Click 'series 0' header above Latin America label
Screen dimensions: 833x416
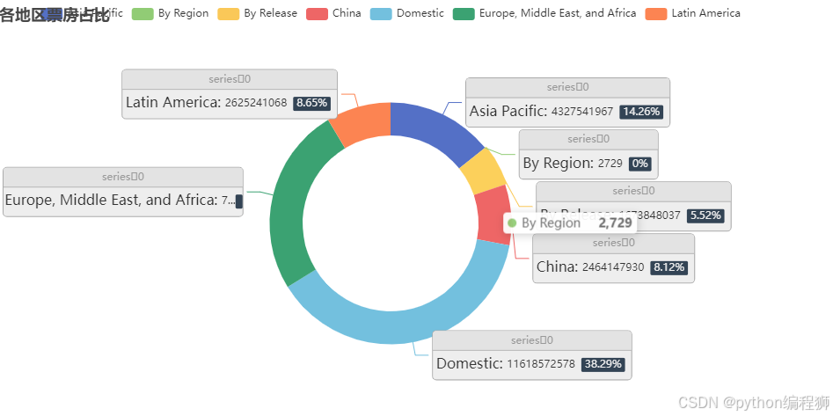click(x=230, y=79)
